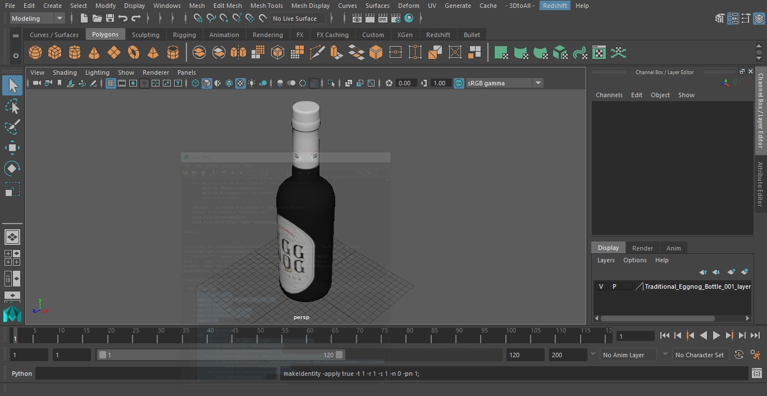Click the Open Scene folder icon
The height and width of the screenshot is (396, 767).
coord(97,19)
